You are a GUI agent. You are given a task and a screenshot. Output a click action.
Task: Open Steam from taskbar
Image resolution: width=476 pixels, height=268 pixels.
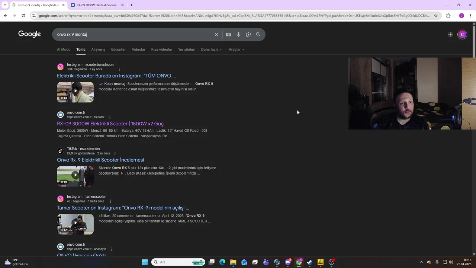[x=309, y=262]
